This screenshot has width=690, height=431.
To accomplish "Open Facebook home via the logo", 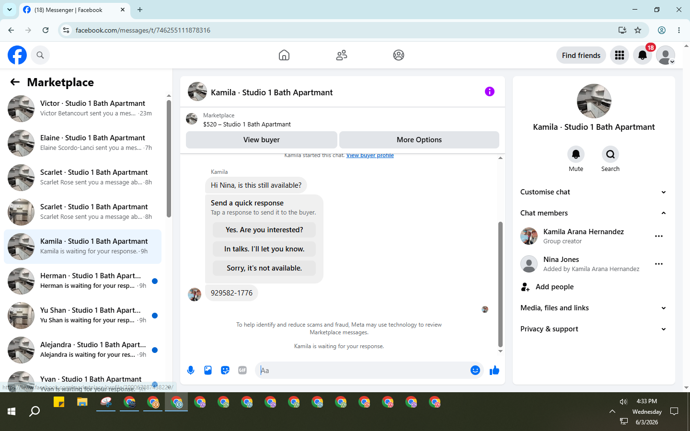I will click(x=17, y=55).
